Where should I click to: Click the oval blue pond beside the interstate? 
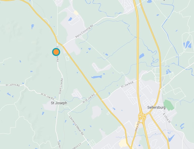point(142,56)
